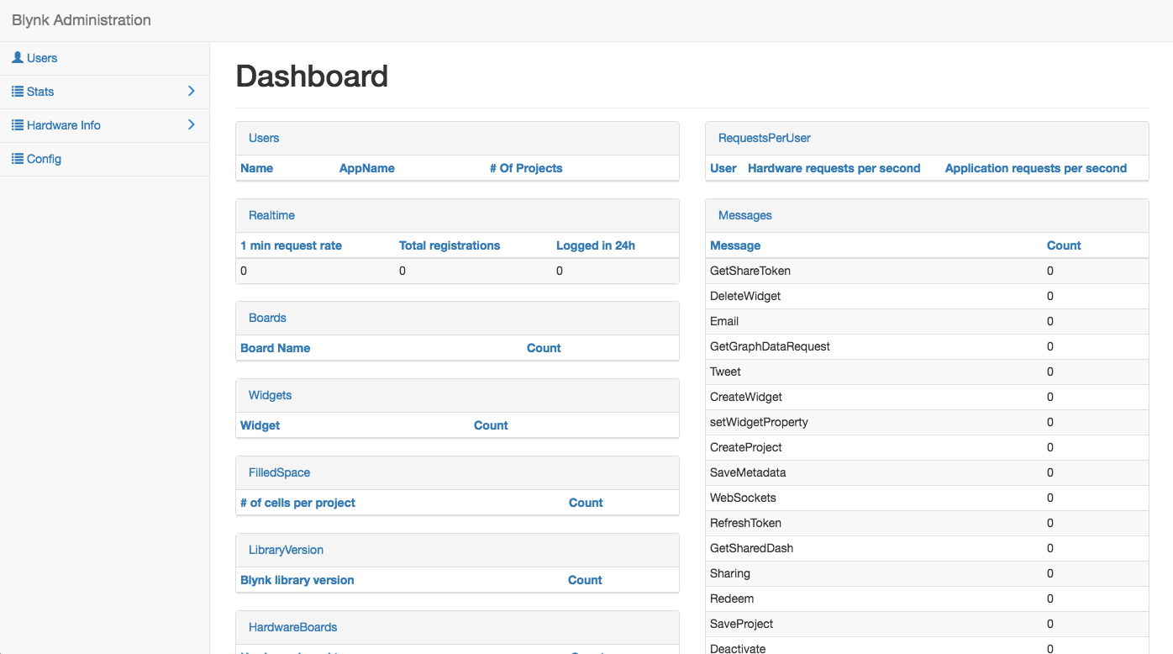Sort by # of cells per project
Screen dimensions: 1173x654
[x=297, y=503]
